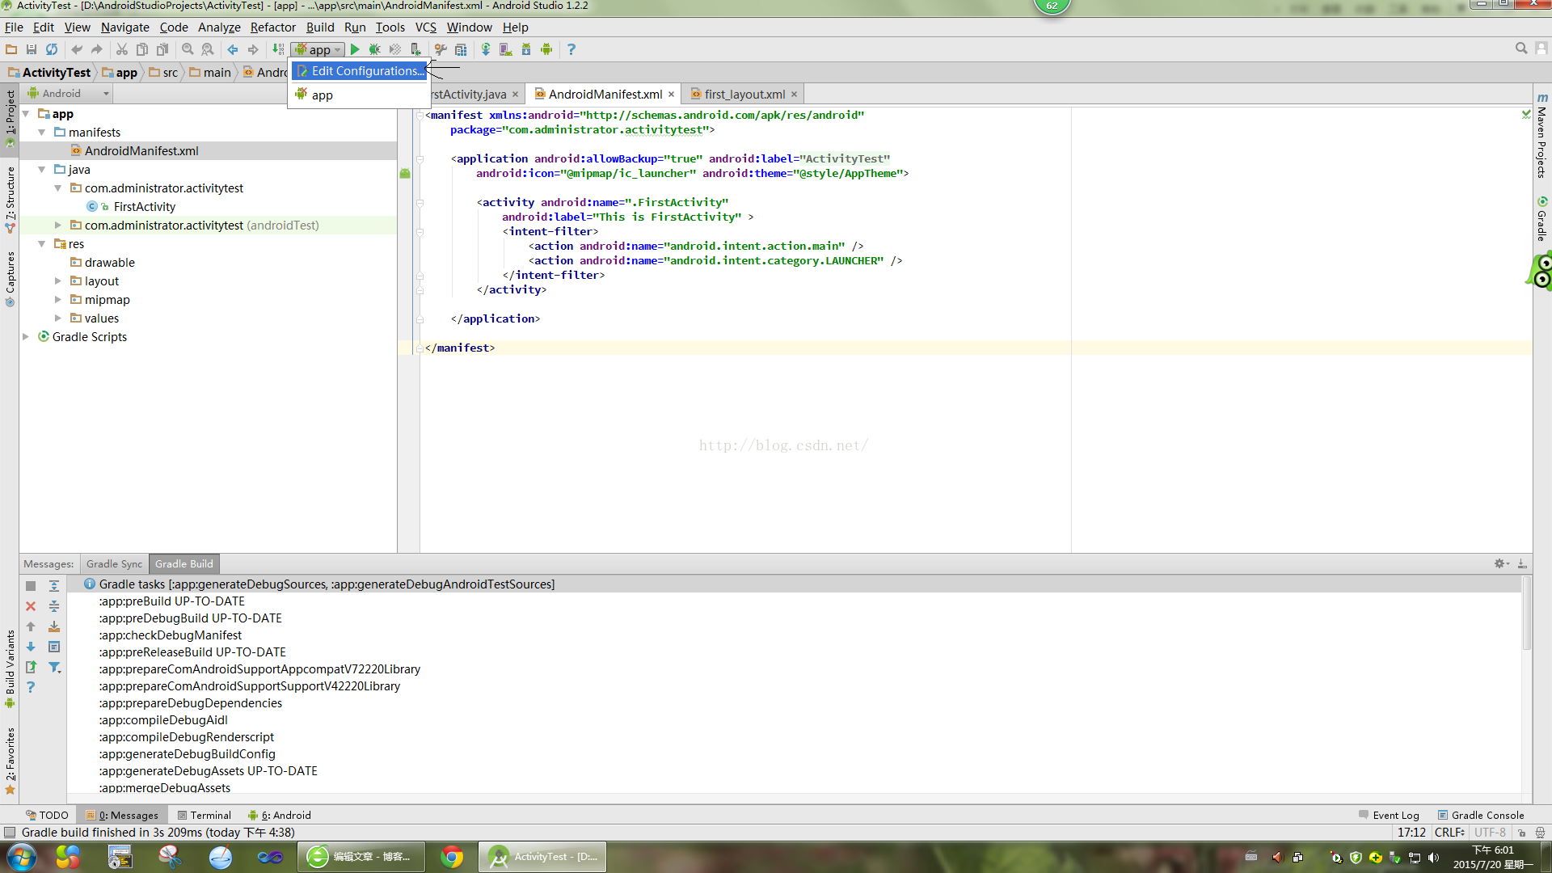Toggle the 2: Favorites side tool window
Image resolution: width=1552 pixels, height=873 pixels.
pos(10,761)
